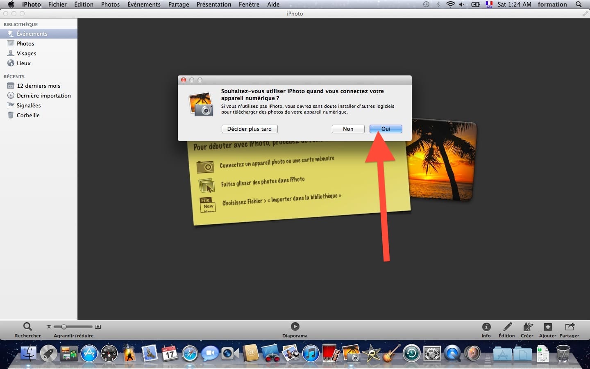Open Safari from the Dock
Viewport: 590px width, 369px height.
190,353
